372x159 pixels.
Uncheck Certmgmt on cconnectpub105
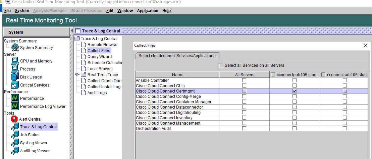click(295, 91)
